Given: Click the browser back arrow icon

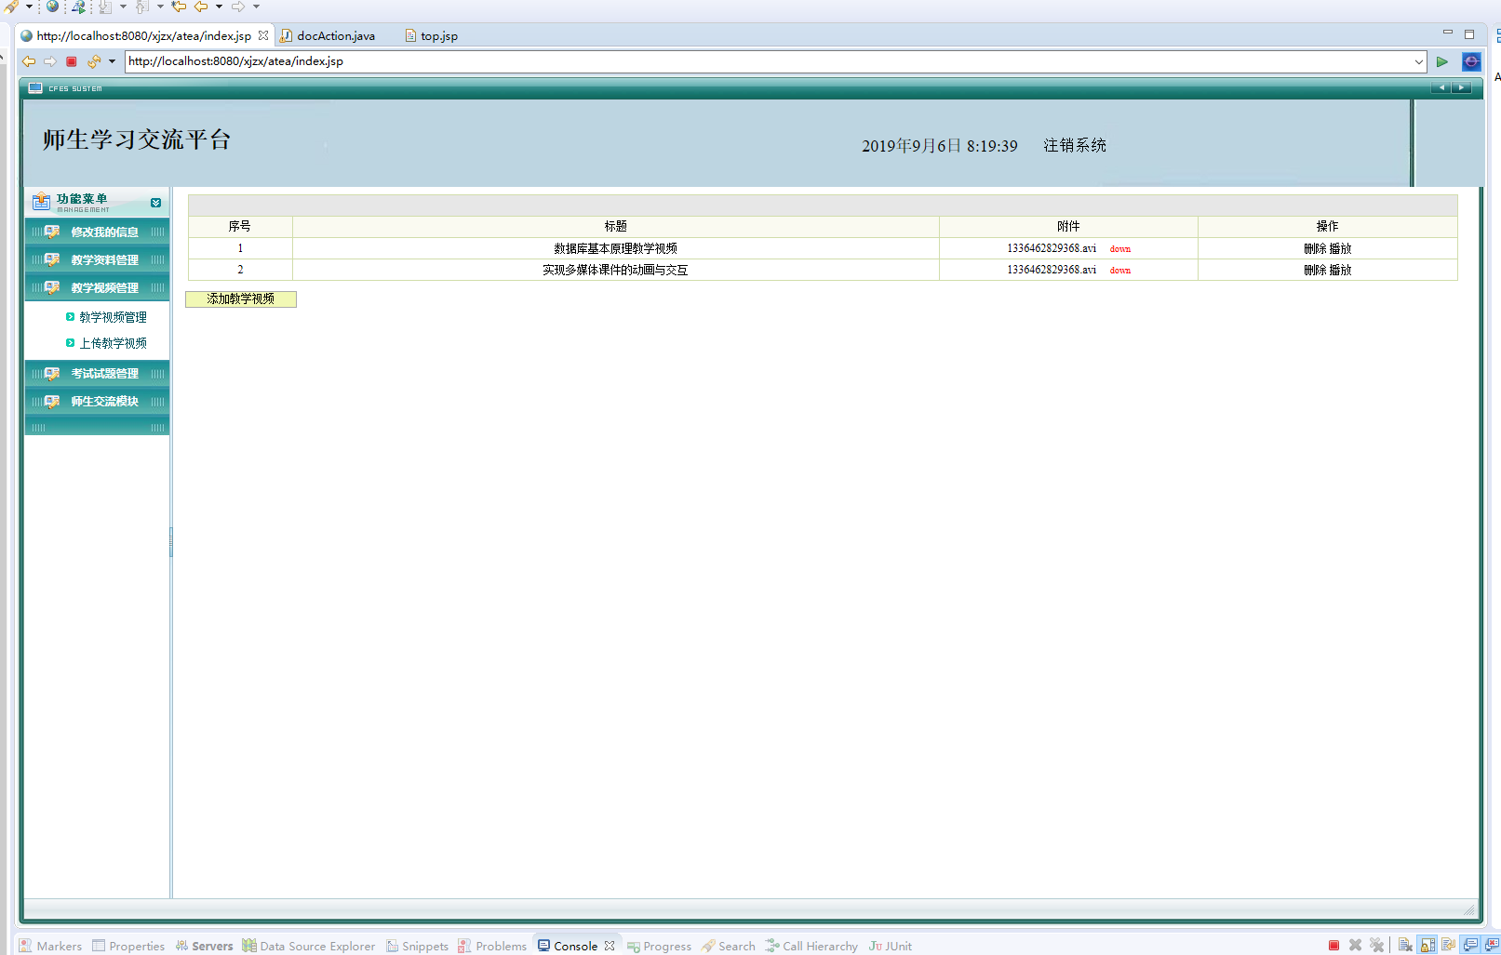Looking at the screenshot, I should [x=29, y=61].
